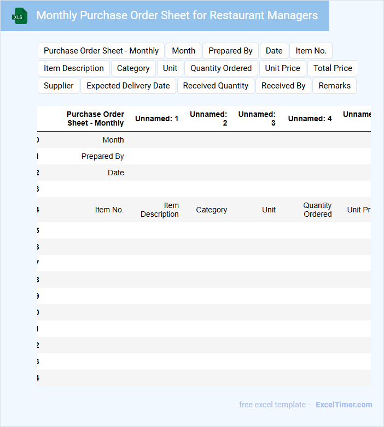
Task: Click the 'Received By' tag
Action: (283, 86)
